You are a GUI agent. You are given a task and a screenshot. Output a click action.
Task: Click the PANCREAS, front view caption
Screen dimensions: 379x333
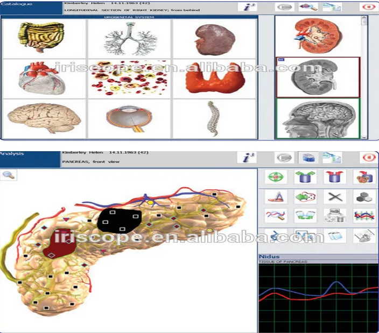pyautogui.click(x=90, y=161)
